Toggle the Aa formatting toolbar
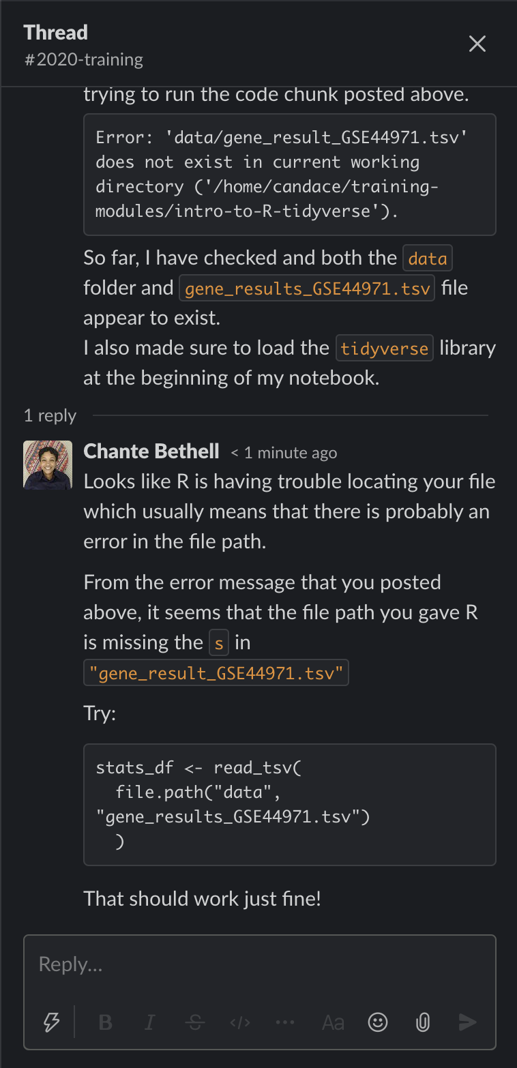The width and height of the screenshot is (517, 1068). click(x=333, y=1022)
